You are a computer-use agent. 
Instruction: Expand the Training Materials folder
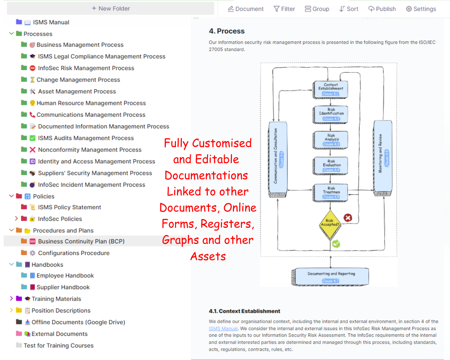tap(12, 299)
